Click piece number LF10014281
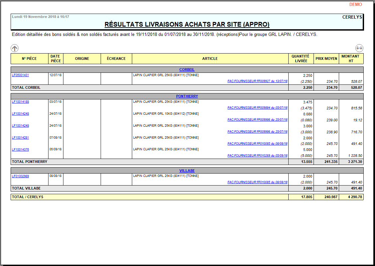375x266 pixels. [20, 138]
